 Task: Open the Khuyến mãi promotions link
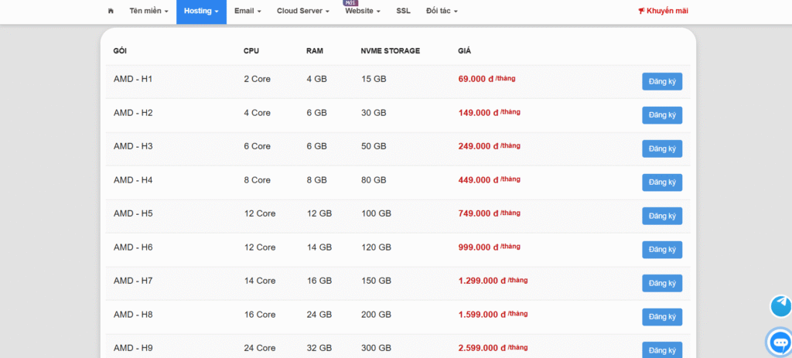coord(663,11)
